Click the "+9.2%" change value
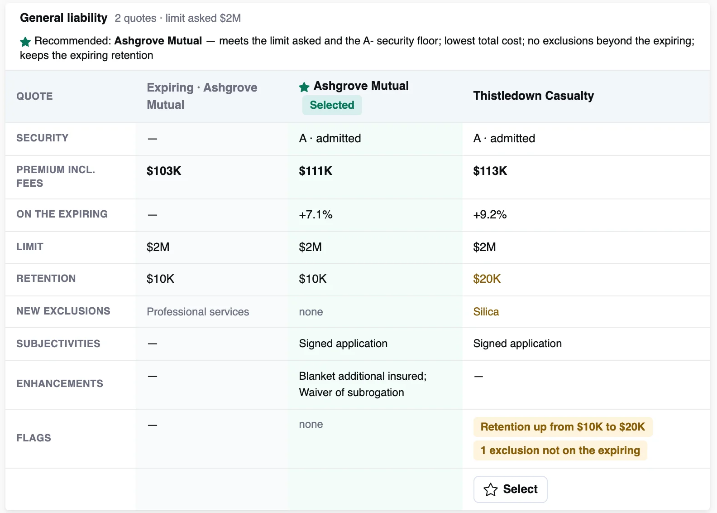The image size is (717, 513). coord(490,214)
